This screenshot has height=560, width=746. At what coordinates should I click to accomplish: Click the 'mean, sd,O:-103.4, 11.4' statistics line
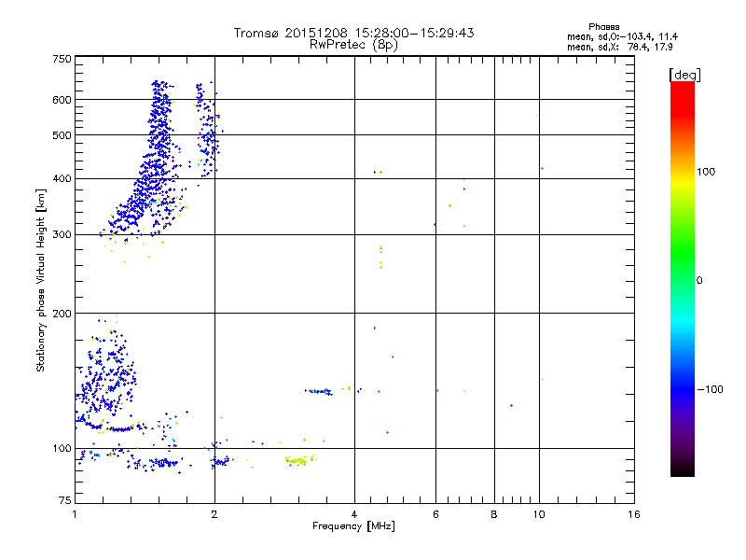click(622, 37)
